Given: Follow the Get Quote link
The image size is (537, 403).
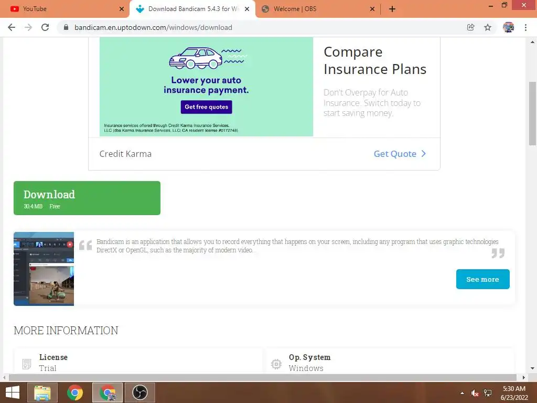Looking at the screenshot, I should point(400,154).
